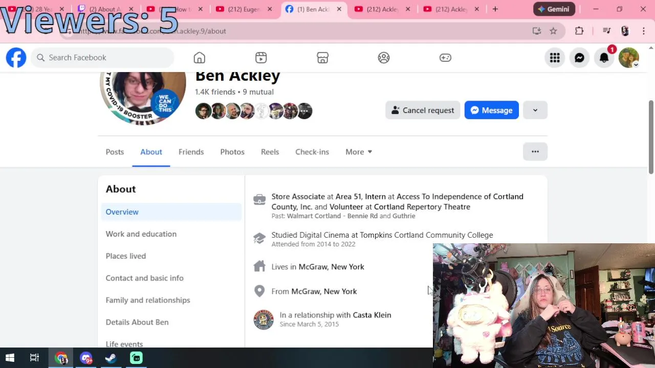This screenshot has height=368, width=655.
Task: Open the Marketplace icon in top nav
Action: (x=322, y=58)
